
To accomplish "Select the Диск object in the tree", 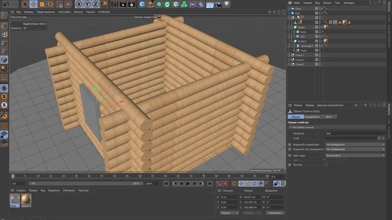I will click(x=298, y=9).
